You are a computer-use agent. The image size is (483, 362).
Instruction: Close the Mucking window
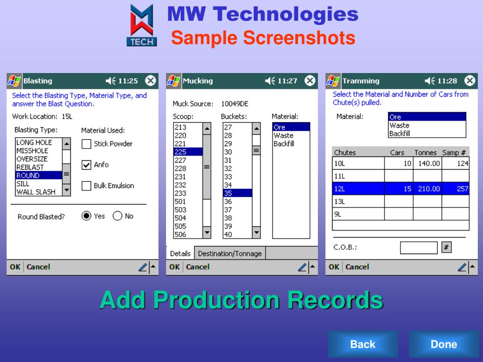tap(310, 81)
